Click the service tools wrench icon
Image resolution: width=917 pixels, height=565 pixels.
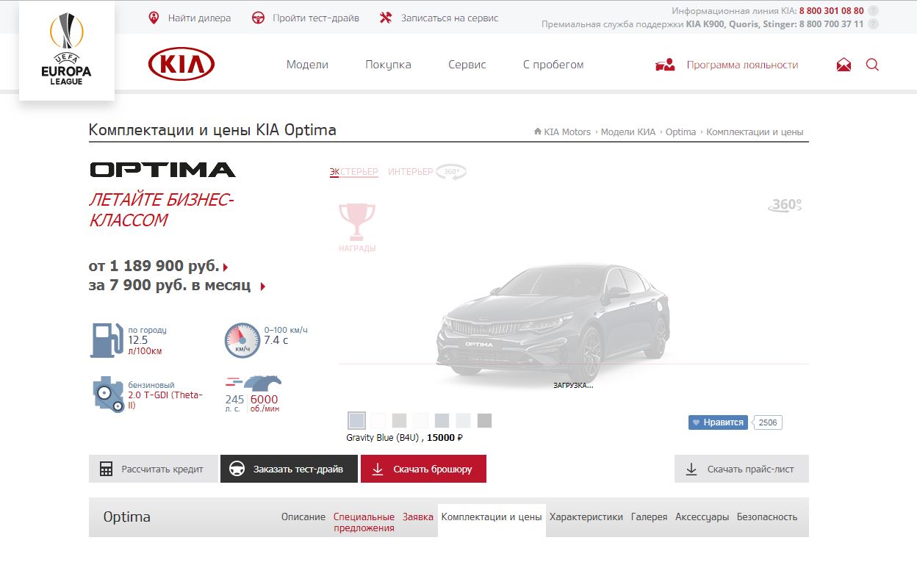386,18
